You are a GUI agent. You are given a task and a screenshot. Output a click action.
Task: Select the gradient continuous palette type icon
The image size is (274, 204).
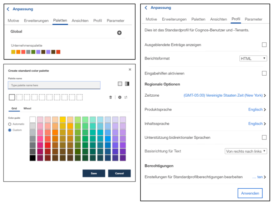127,84
